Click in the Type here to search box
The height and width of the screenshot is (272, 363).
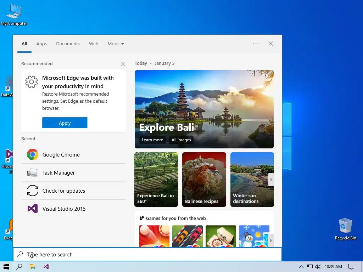click(x=147, y=254)
